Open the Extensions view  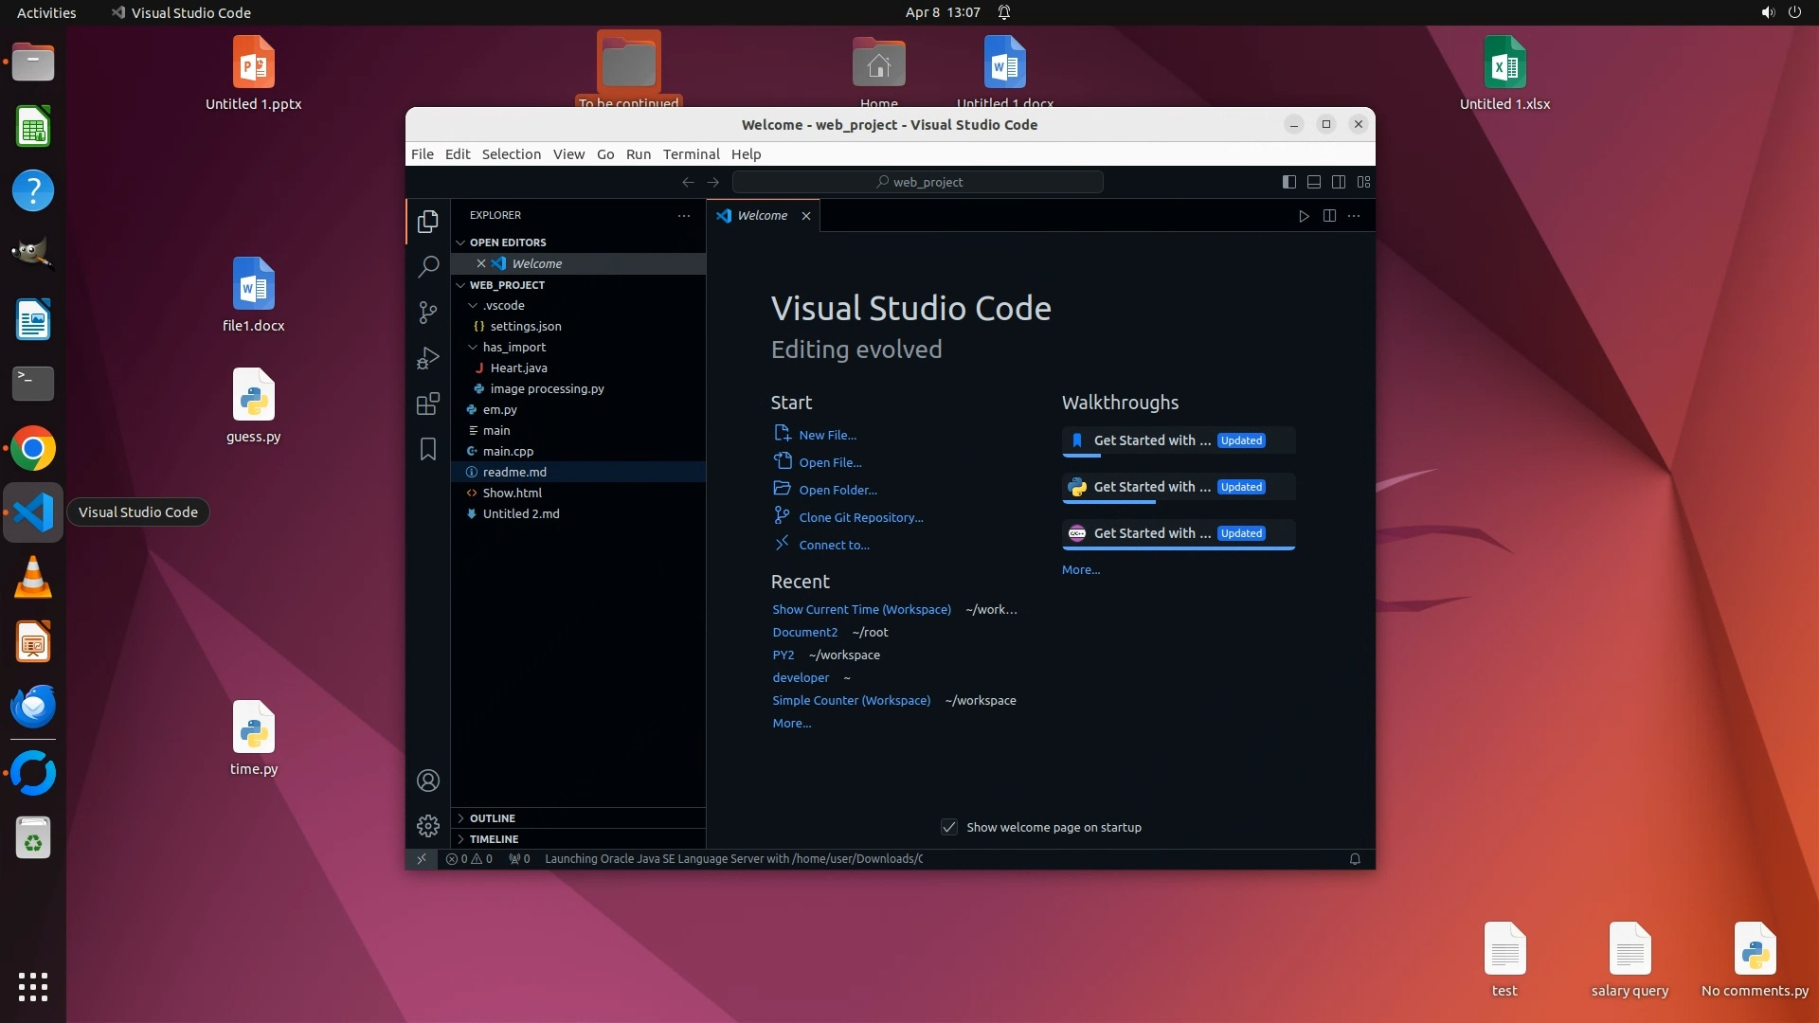coord(428,404)
